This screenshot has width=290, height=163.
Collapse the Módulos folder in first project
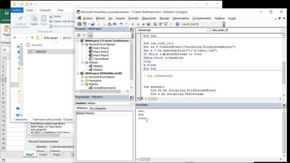pyautogui.click(x=82, y=62)
